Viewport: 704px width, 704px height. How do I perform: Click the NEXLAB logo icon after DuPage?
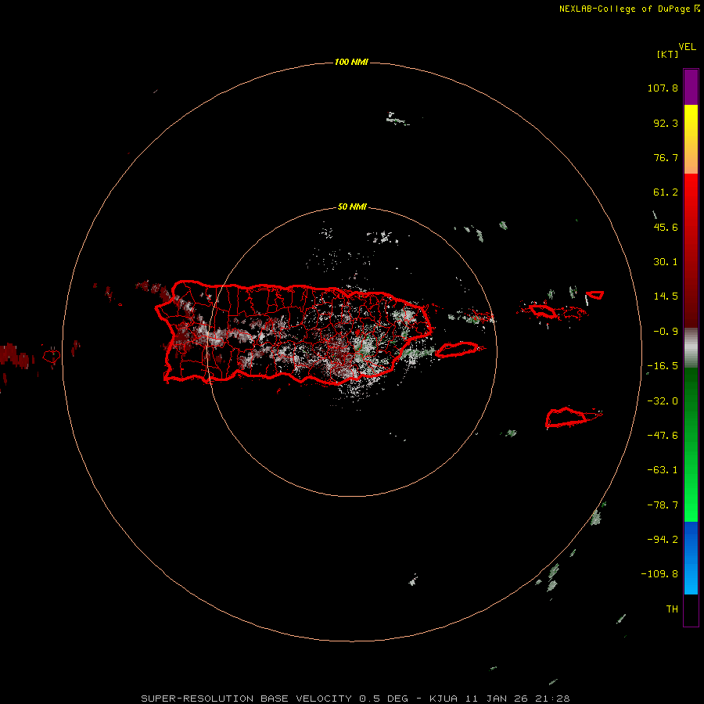pyautogui.click(x=697, y=8)
